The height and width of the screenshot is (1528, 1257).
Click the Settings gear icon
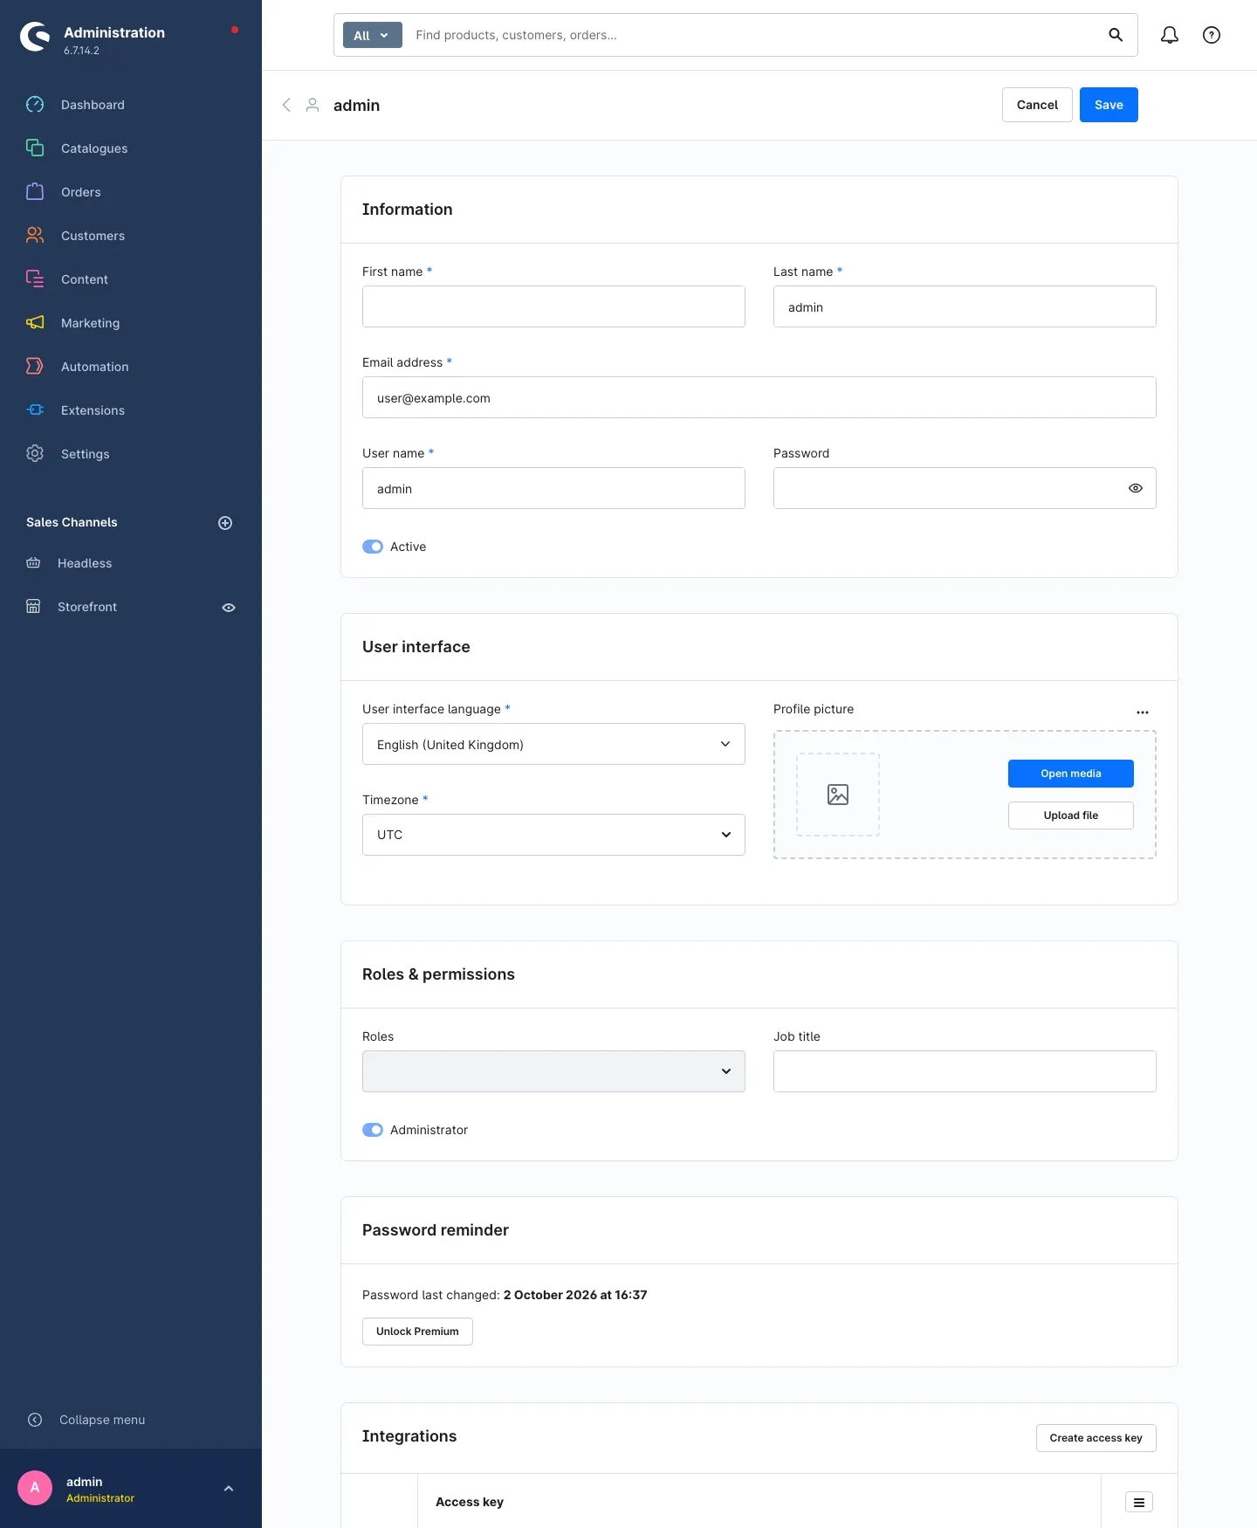coord(35,454)
